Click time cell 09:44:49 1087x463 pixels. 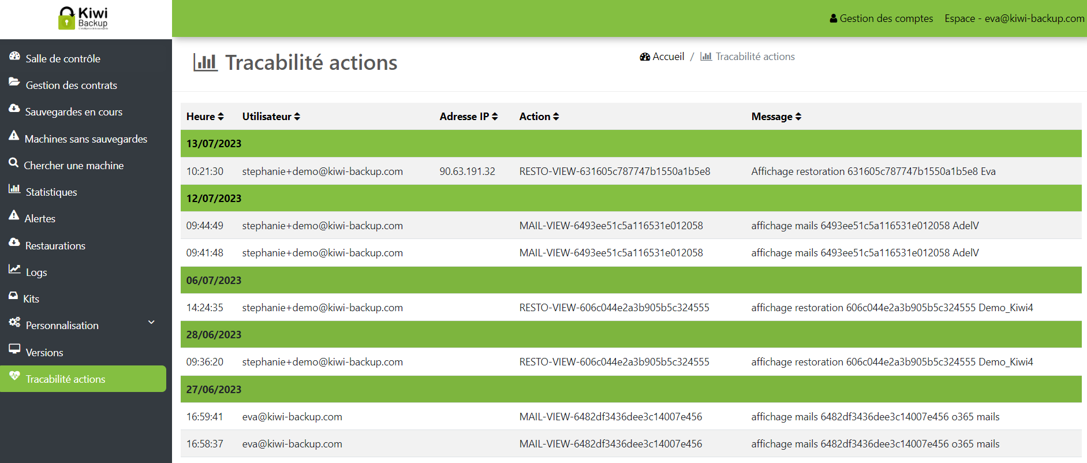pos(205,226)
